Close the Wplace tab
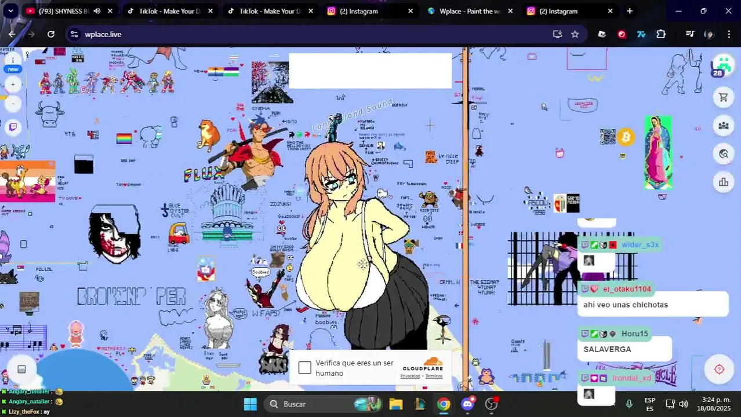Image resolution: width=741 pixels, height=417 pixels. click(510, 11)
